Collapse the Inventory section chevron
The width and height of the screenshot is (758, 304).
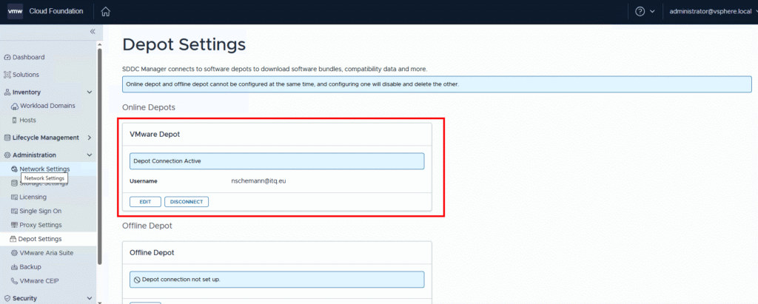point(90,92)
